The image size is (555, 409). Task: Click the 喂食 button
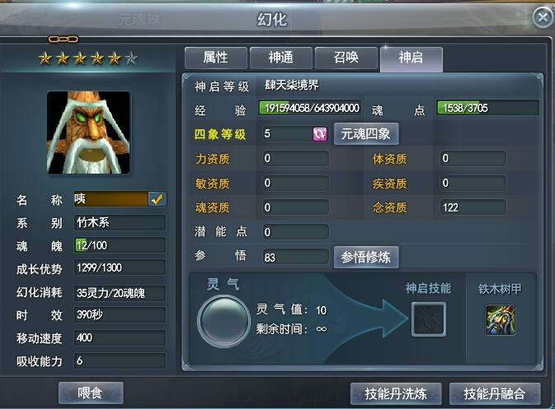(x=91, y=393)
